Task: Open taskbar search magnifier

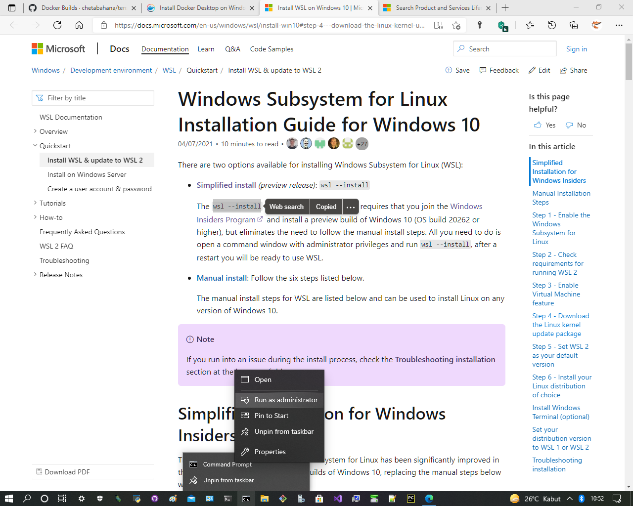Action: pos(27,499)
